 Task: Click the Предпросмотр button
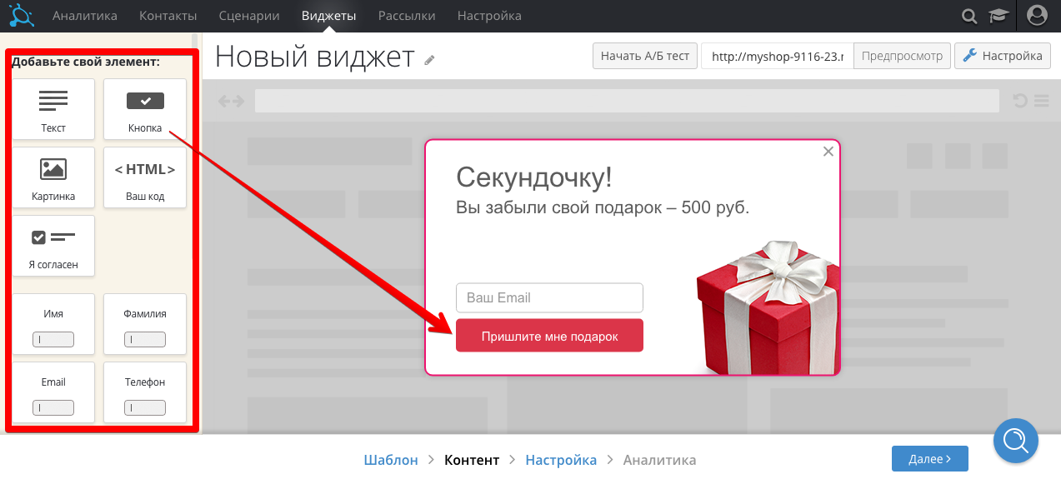coord(902,56)
